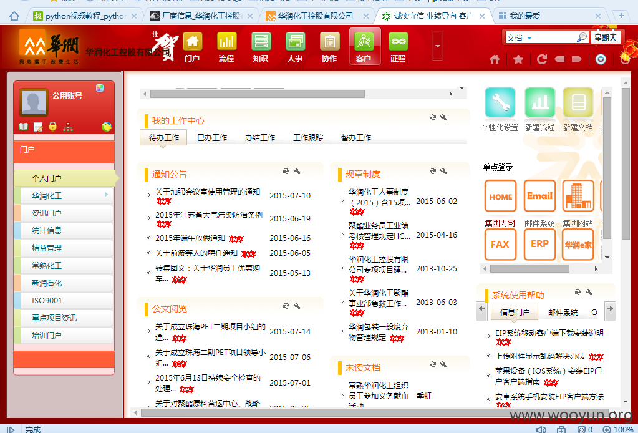Viewport: 638px width, 433px height.
Task: Open the Email 邮件系统 login tile
Action: (x=539, y=196)
